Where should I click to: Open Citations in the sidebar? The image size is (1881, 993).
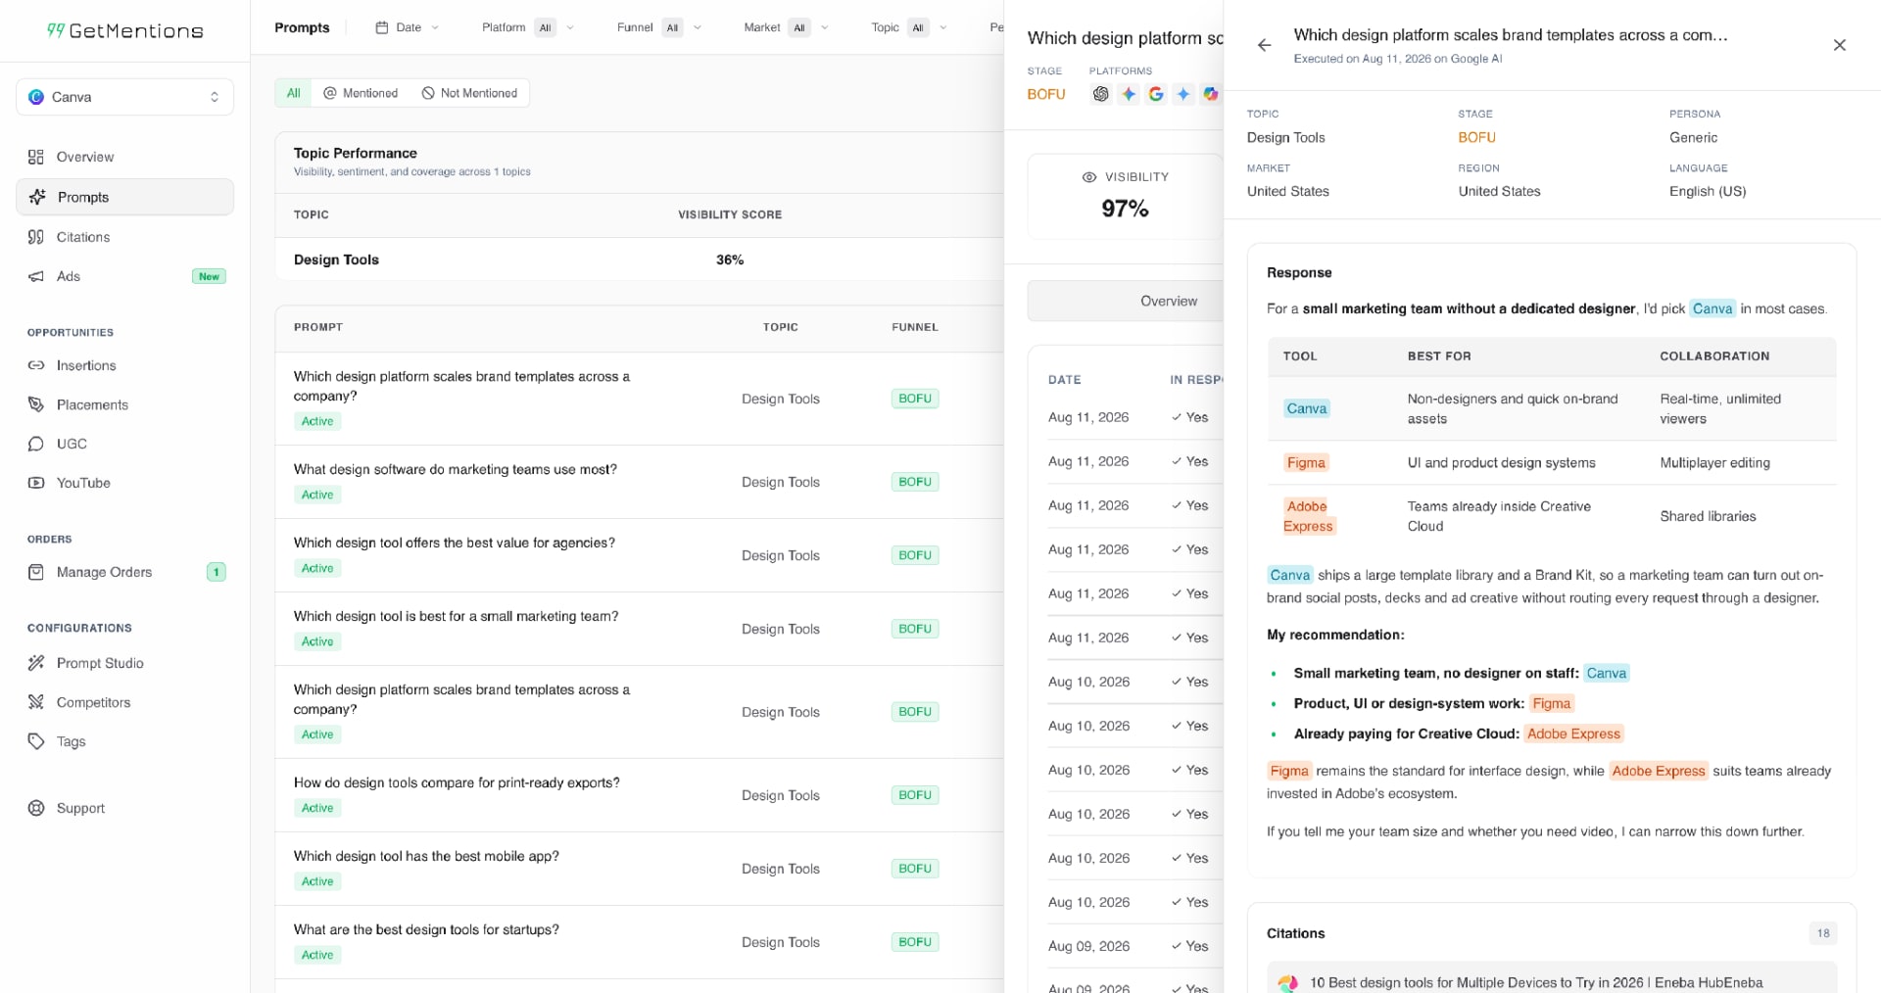[x=124, y=237]
